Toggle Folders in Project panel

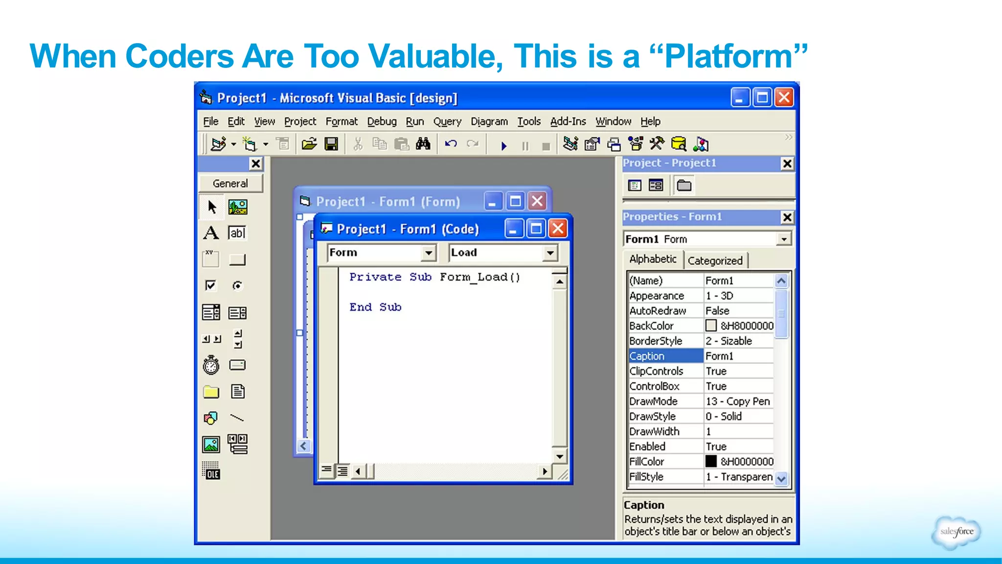pyautogui.click(x=684, y=185)
